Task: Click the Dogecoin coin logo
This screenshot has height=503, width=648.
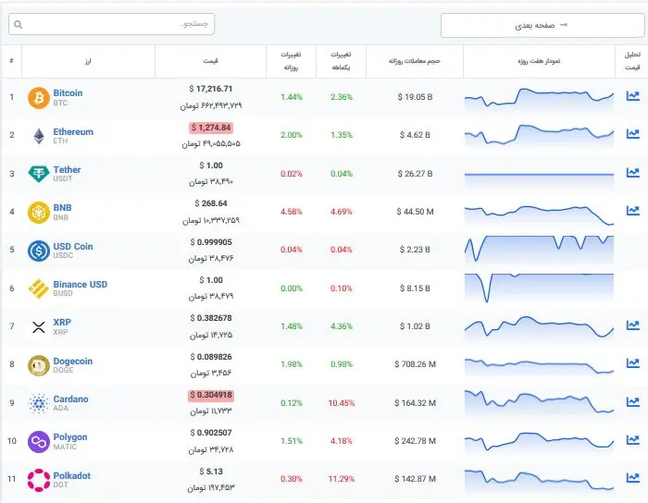Action: [x=39, y=365]
